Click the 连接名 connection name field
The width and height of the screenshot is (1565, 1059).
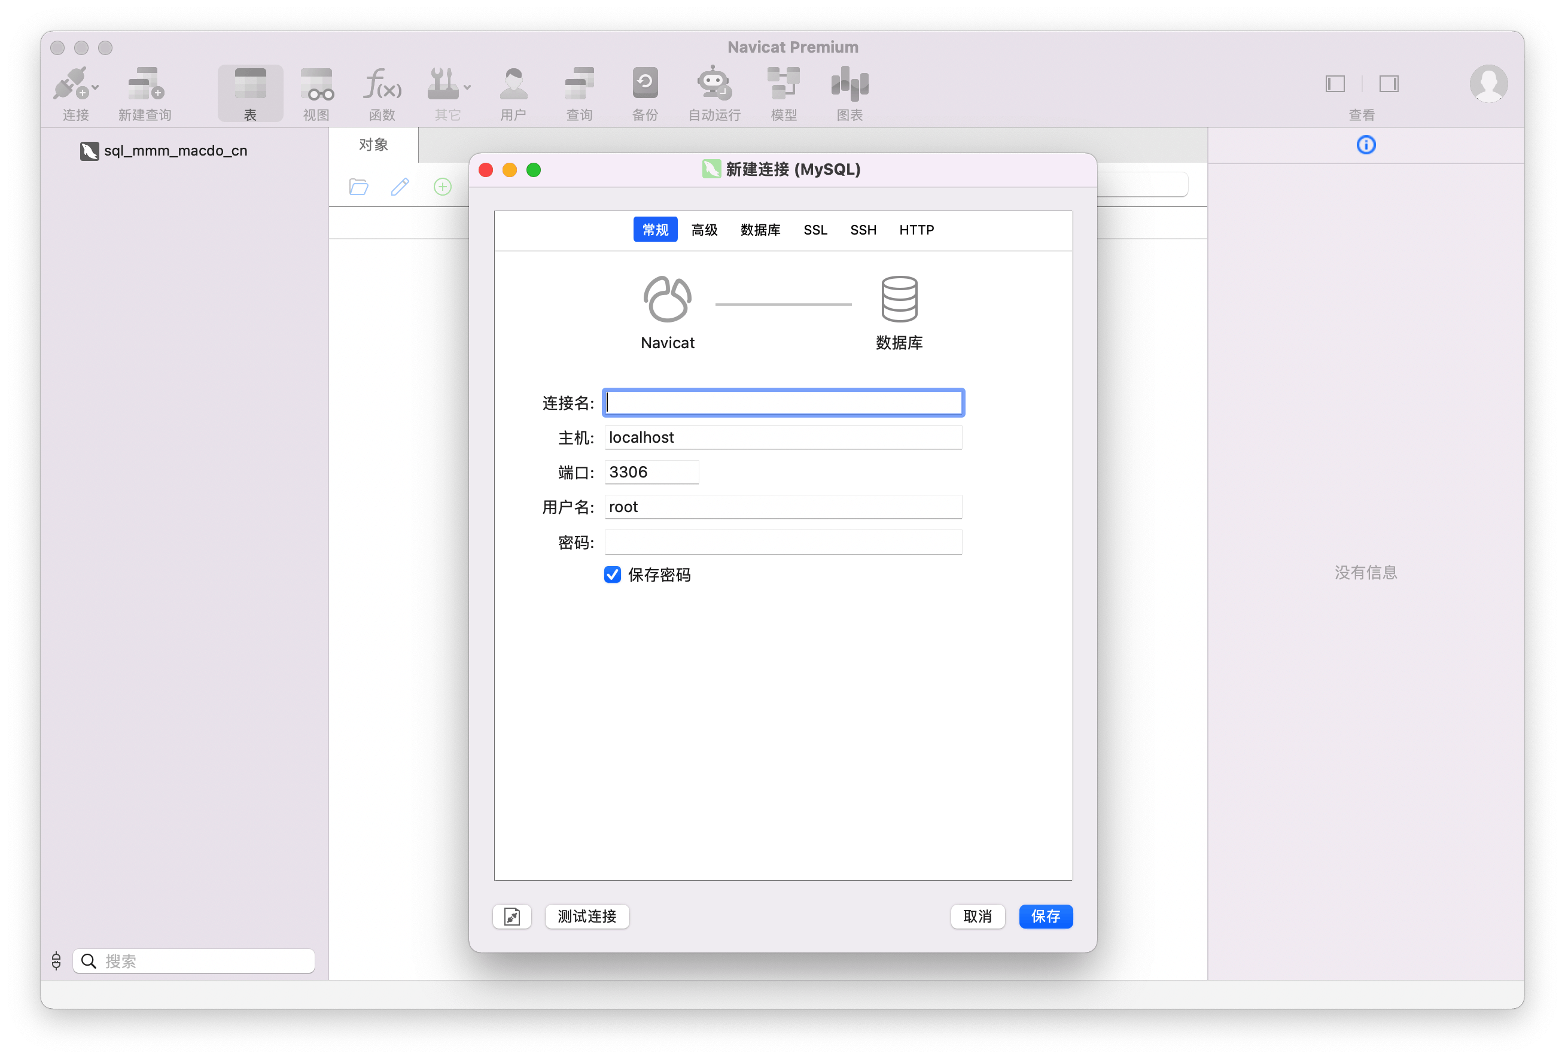[783, 402]
